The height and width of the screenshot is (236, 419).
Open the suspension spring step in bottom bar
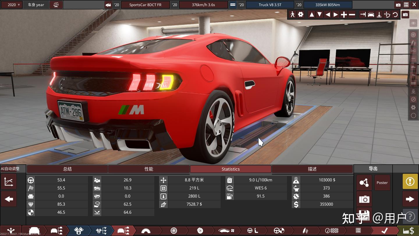point(305,230)
